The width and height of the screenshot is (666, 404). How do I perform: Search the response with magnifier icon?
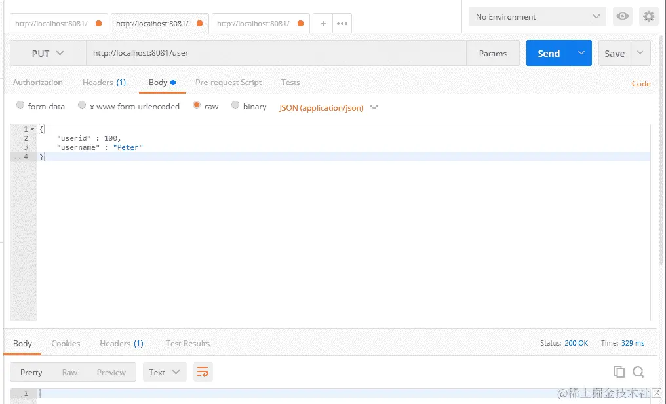[x=638, y=372]
